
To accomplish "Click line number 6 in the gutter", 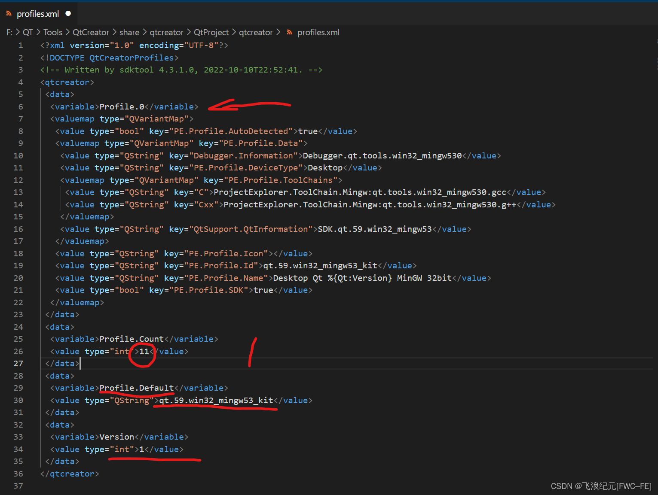I will (21, 107).
